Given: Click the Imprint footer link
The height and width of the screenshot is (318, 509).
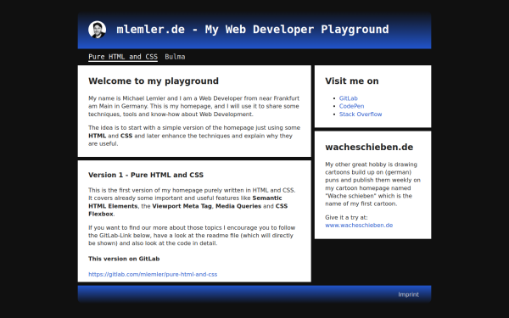Looking at the screenshot, I should pos(408,294).
